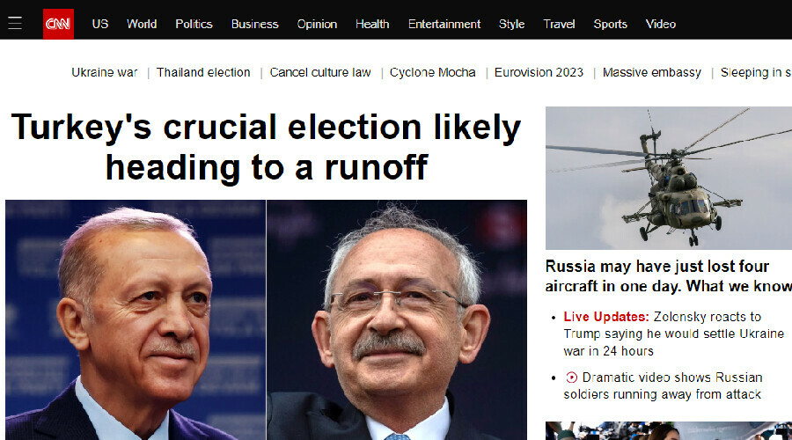Open the Cancel culture law link
Viewport: 792px width, 440px height.
tap(320, 72)
